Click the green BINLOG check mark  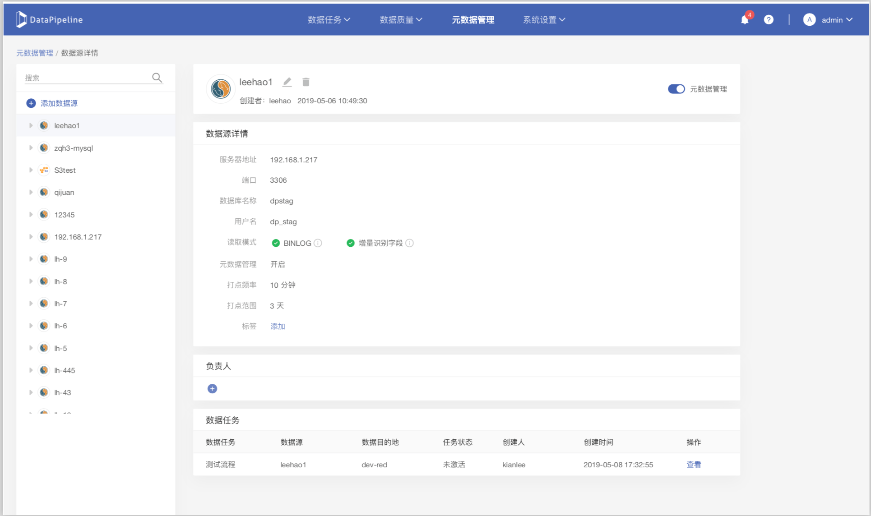coord(276,243)
